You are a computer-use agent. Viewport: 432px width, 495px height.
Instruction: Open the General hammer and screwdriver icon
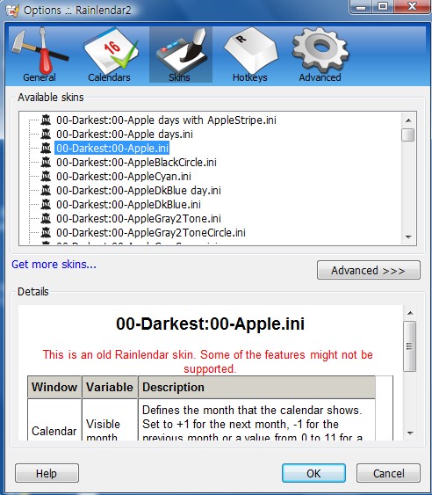tap(40, 50)
